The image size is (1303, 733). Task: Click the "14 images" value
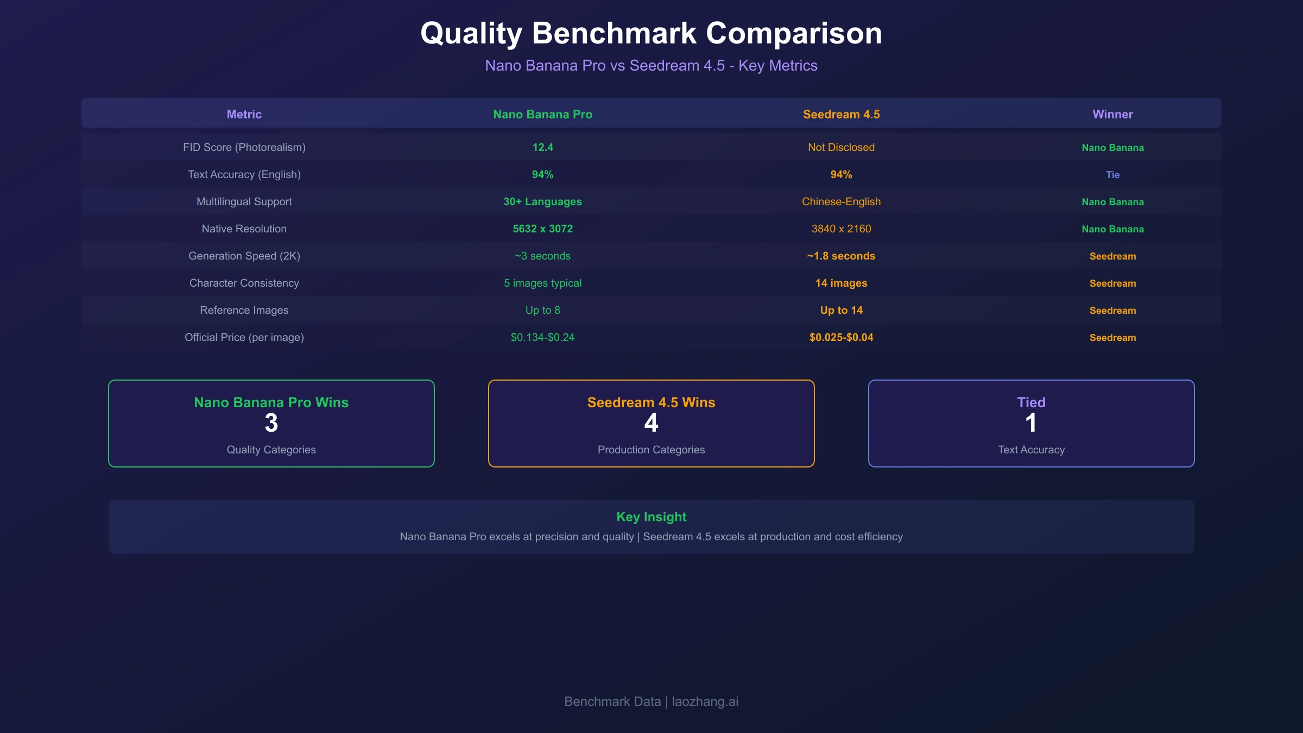(842, 283)
